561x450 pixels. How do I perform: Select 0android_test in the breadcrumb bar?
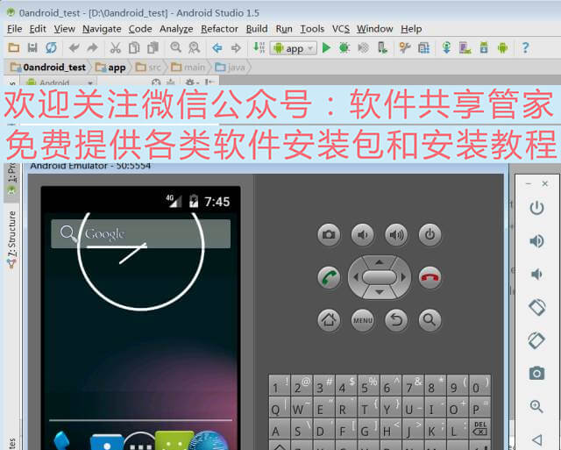48,67
